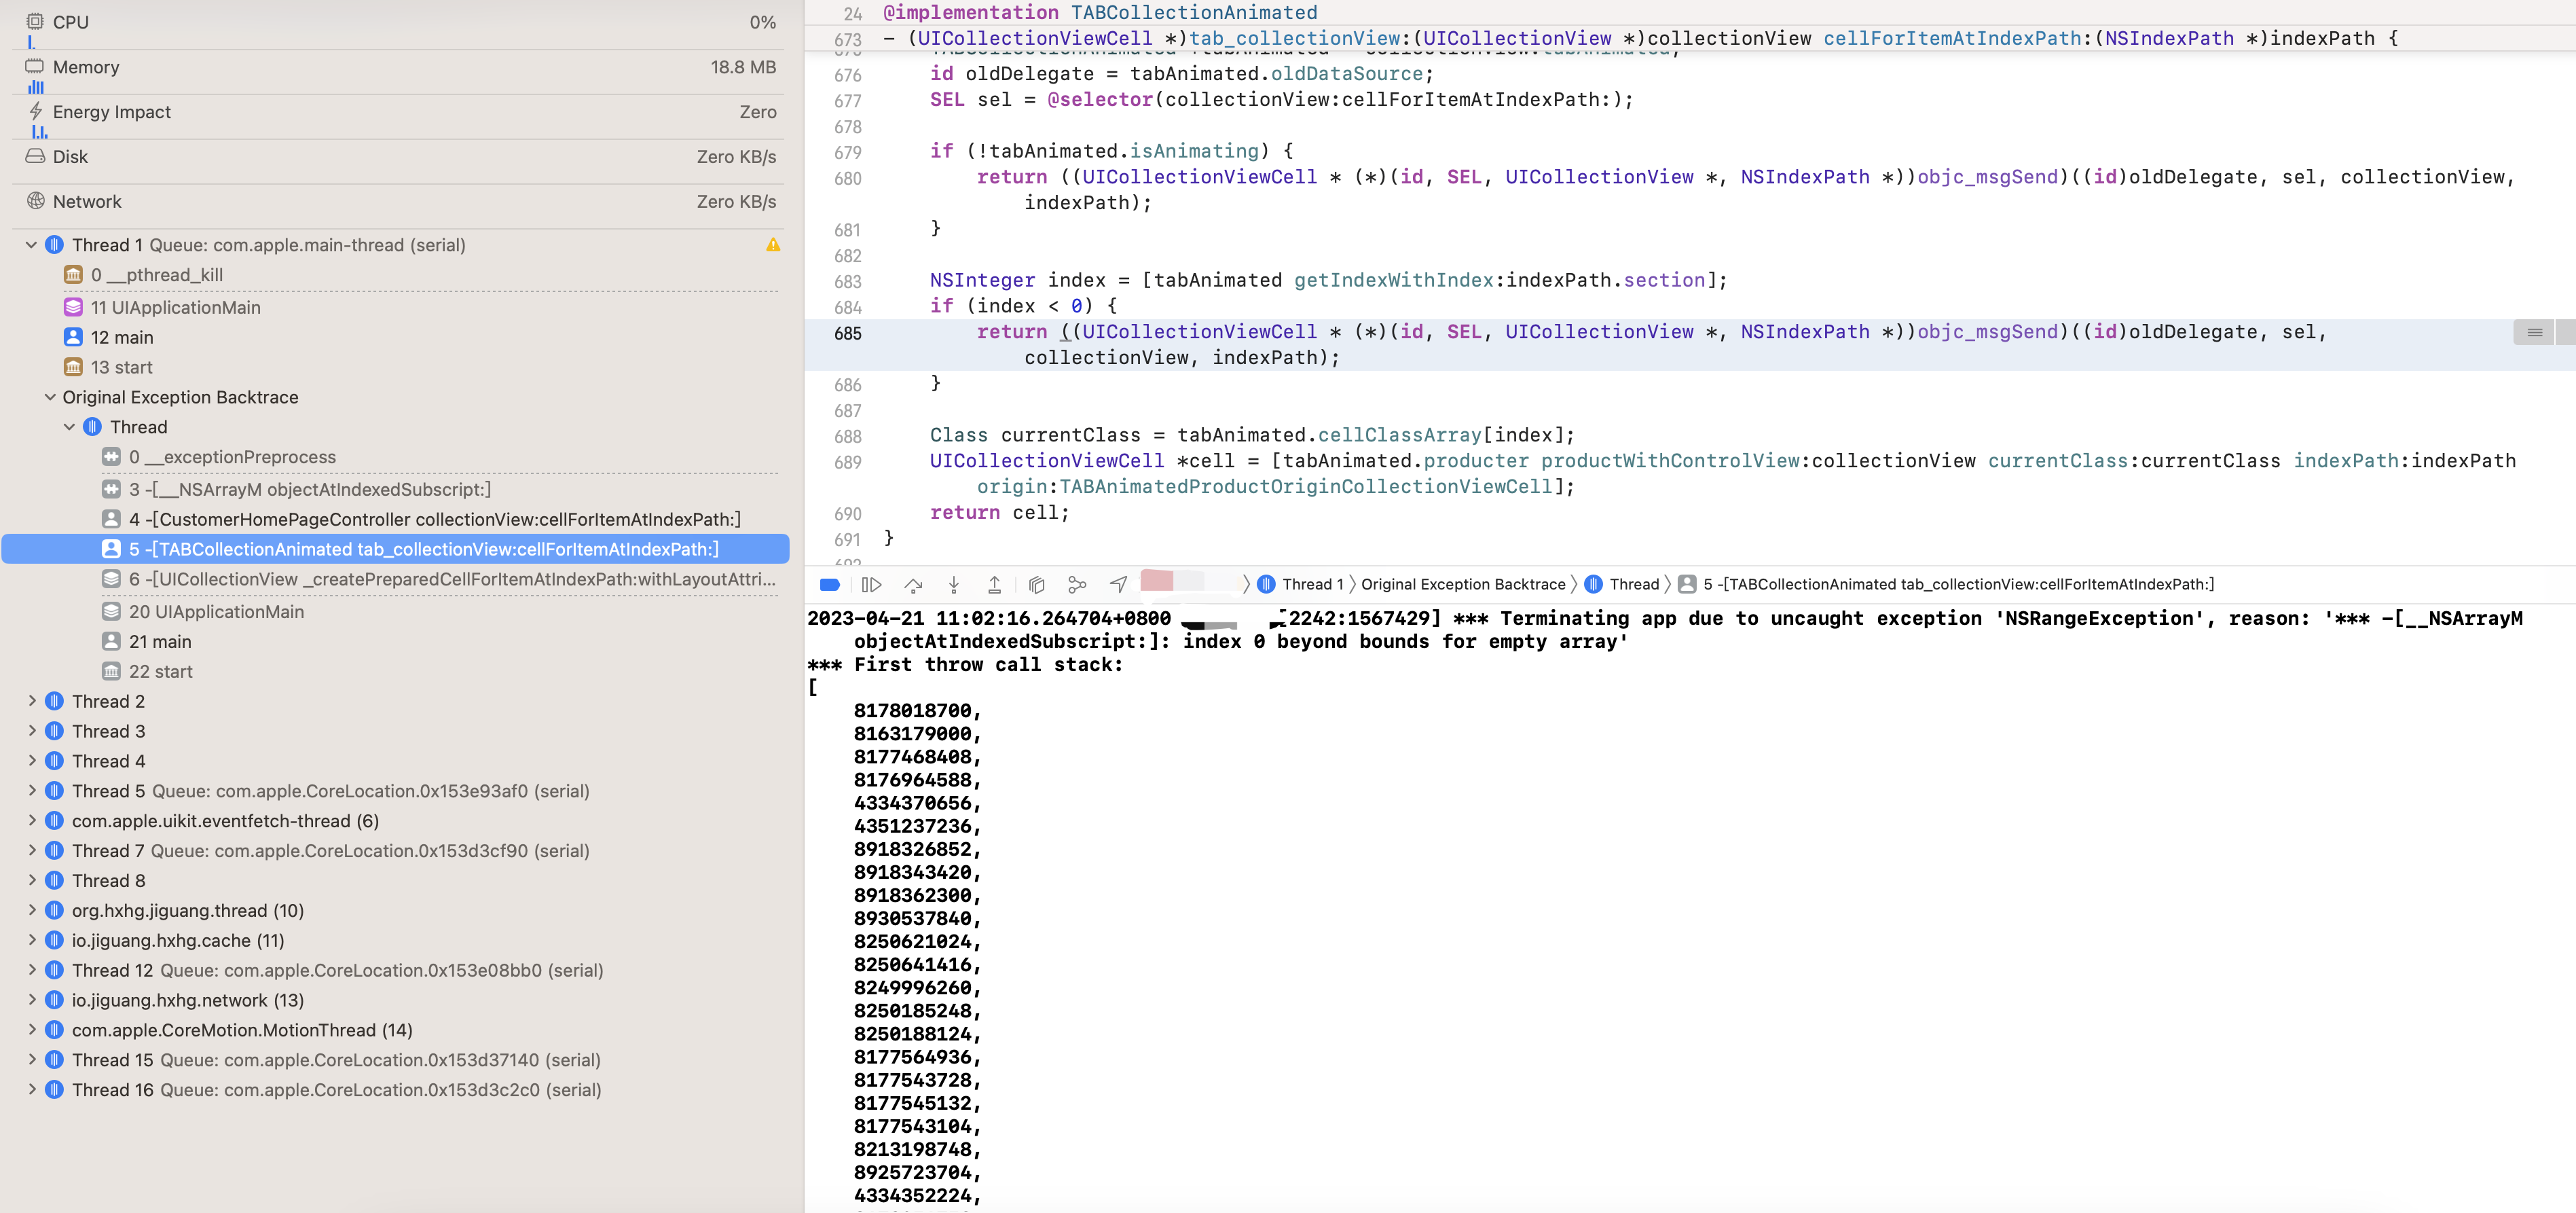The image size is (2576, 1213).
Task: Open the Debug View Hierarchy icon
Action: [x=1036, y=585]
